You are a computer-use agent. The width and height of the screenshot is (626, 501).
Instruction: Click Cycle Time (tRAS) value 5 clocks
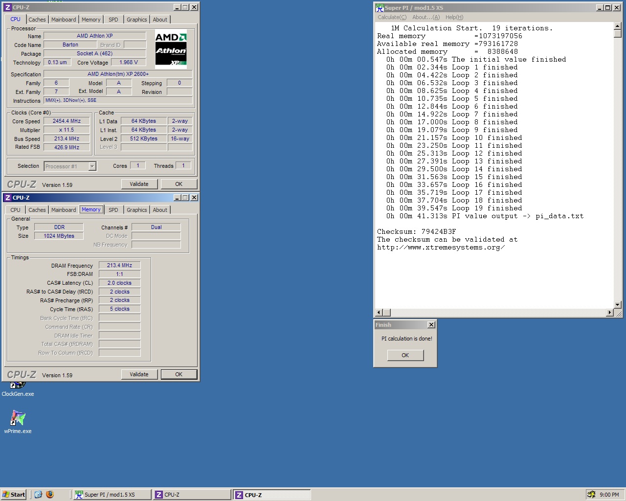coord(119,309)
